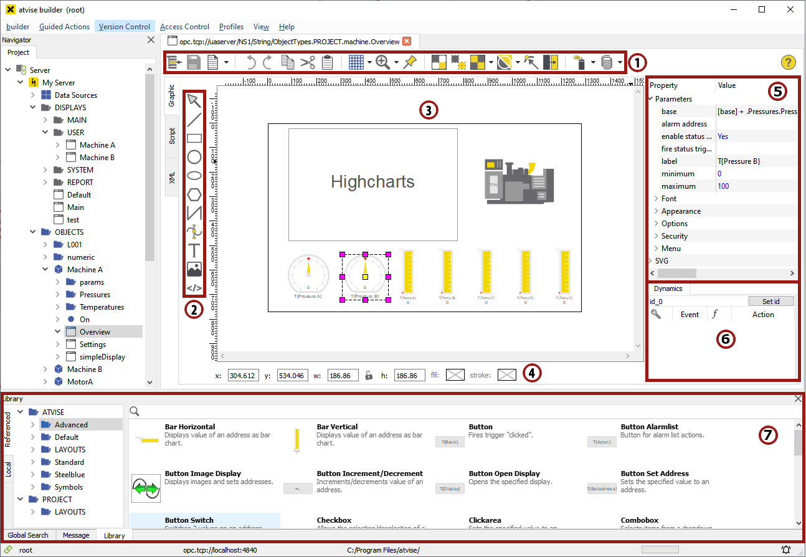Click the scissors cut icon

coord(308,62)
